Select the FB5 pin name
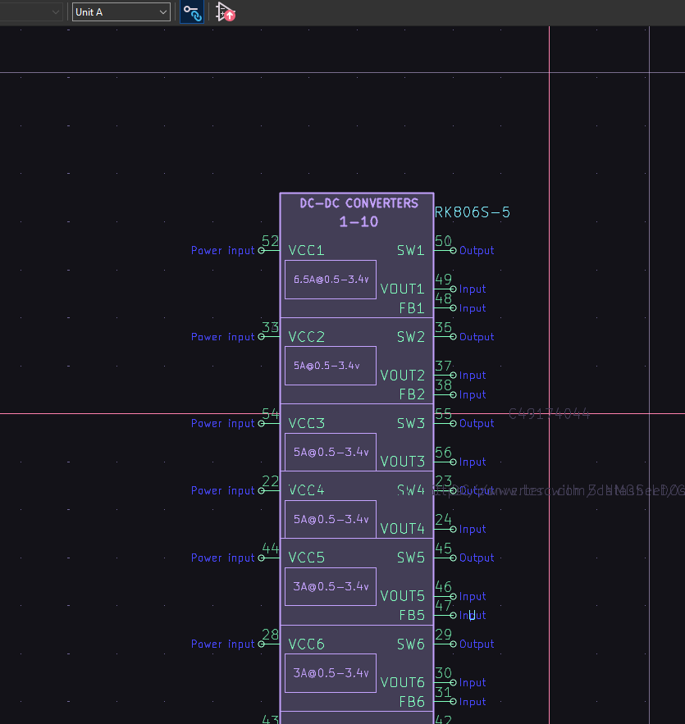Image resolution: width=685 pixels, height=724 pixels. pos(412,616)
